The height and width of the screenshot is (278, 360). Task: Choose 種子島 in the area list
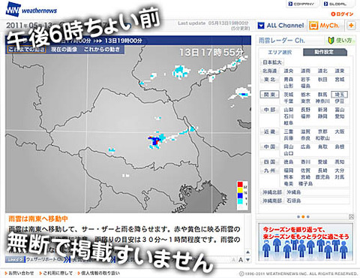pos(305,184)
